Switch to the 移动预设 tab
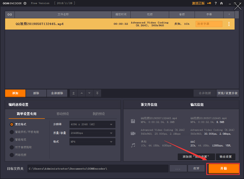Image resolution: width=244 pixels, height=179 pixels. 63,114
